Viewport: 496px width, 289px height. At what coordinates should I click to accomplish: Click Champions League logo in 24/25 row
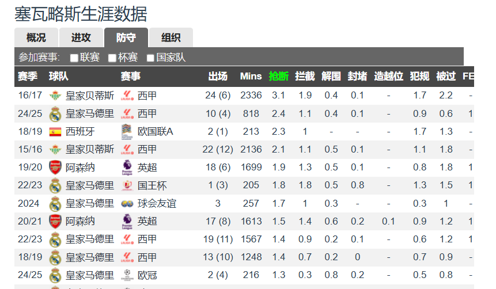click(x=127, y=275)
